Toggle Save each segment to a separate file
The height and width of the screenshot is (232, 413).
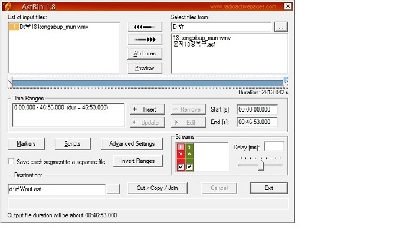11,162
